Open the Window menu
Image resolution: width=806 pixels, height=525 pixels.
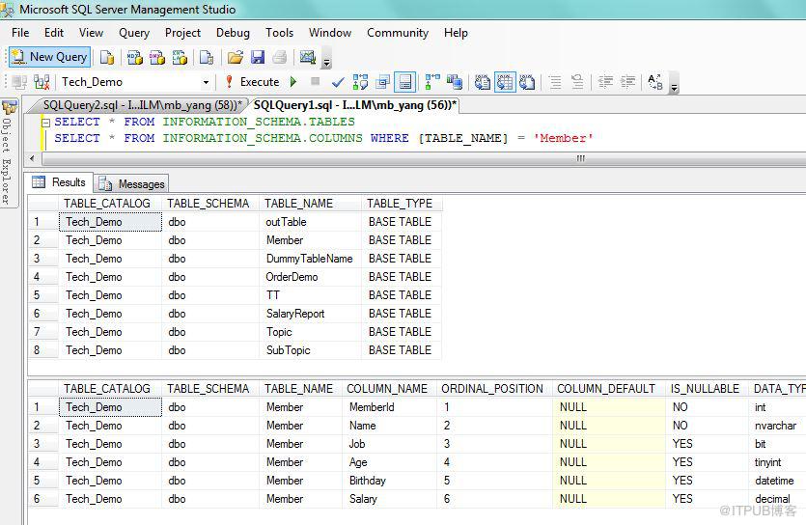330,33
